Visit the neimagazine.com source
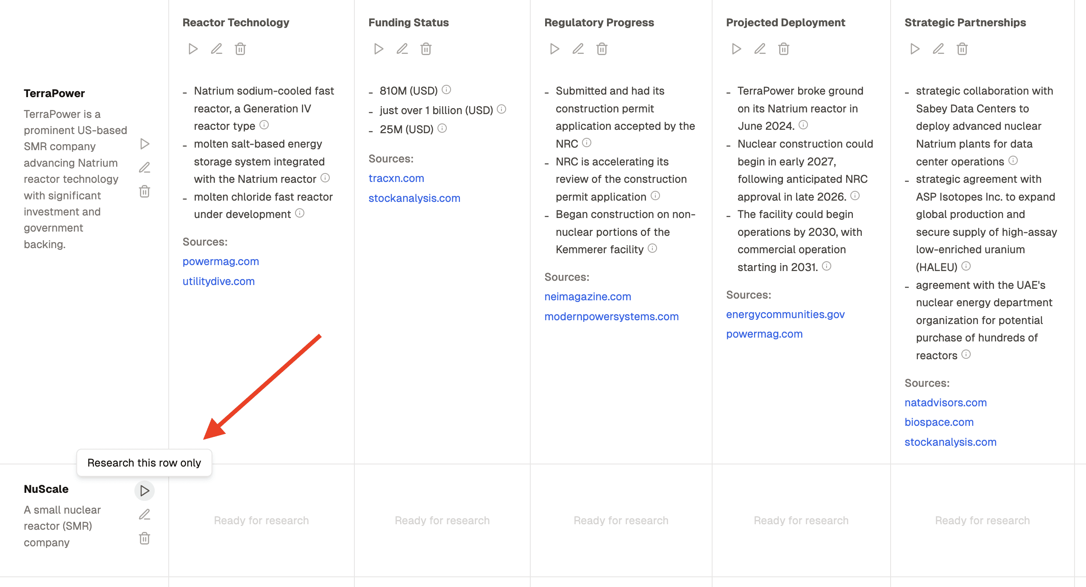Viewport: 1086px width, 587px height. [x=588, y=296]
